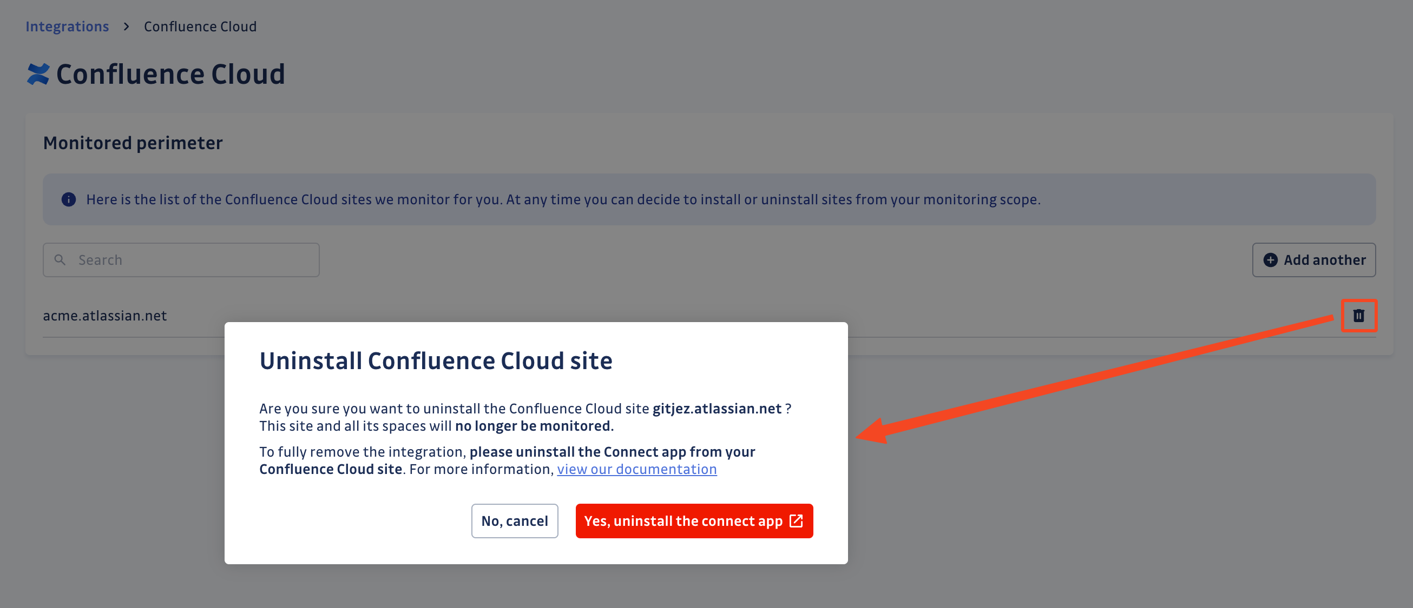
Task: Click the search magnifier icon in search field
Action: pyautogui.click(x=61, y=260)
